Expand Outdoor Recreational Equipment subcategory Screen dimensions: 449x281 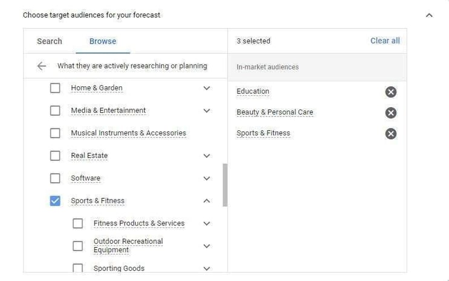pyautogui.click(x=207, y=246)
